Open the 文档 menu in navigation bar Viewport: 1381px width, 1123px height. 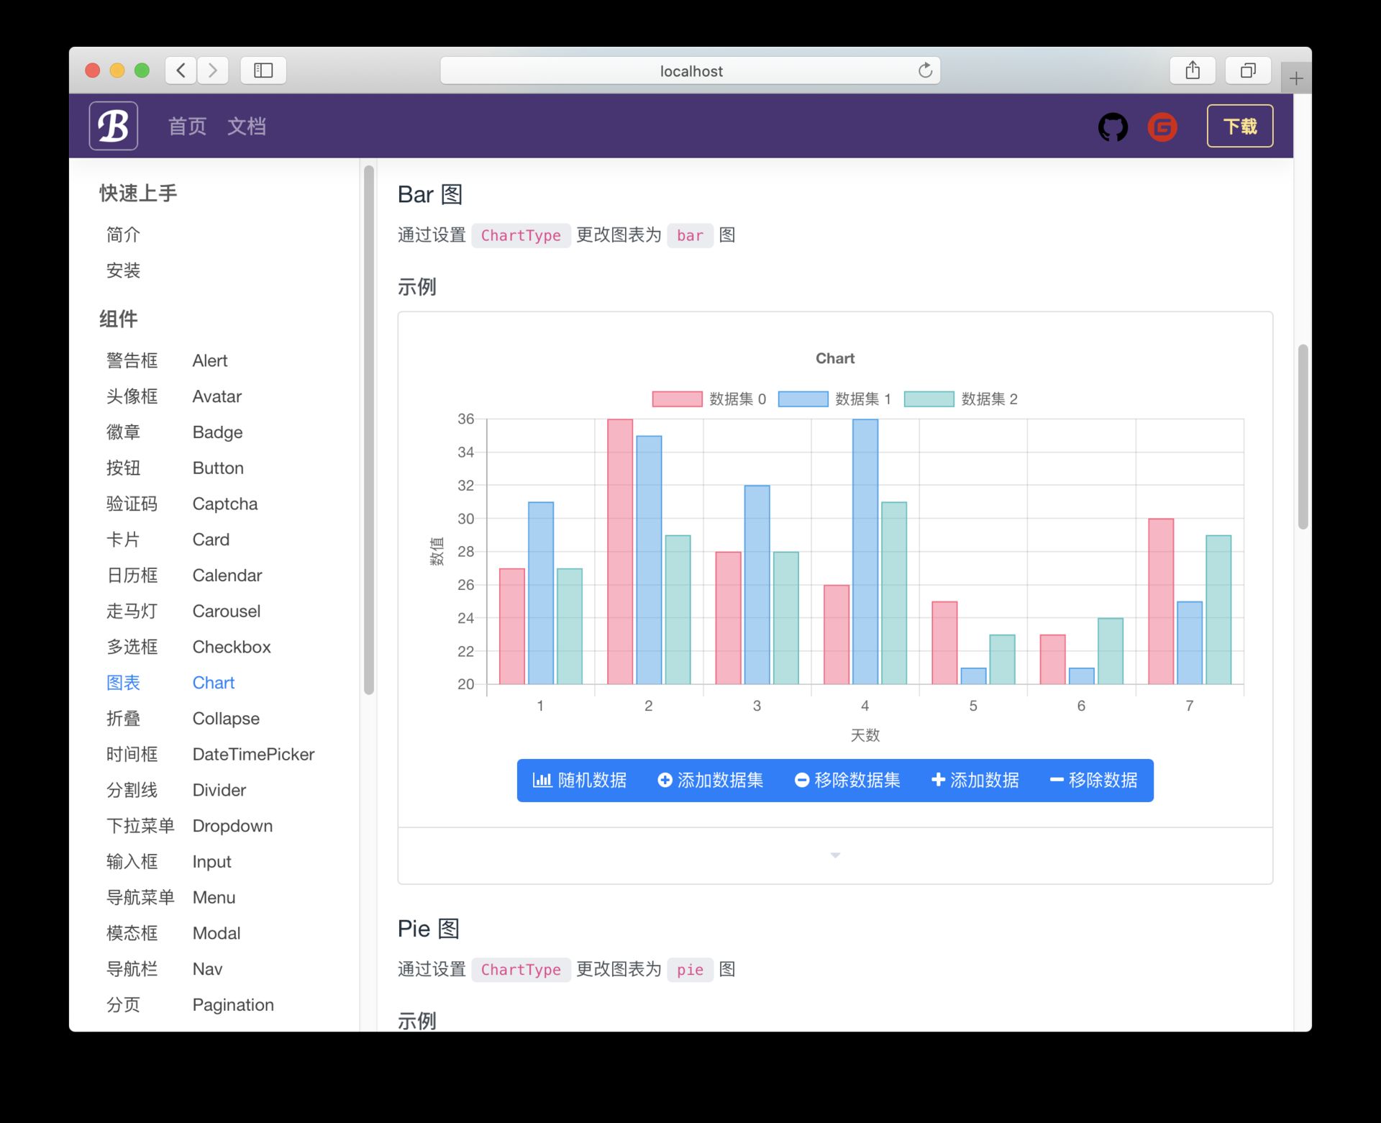[247, 126]
